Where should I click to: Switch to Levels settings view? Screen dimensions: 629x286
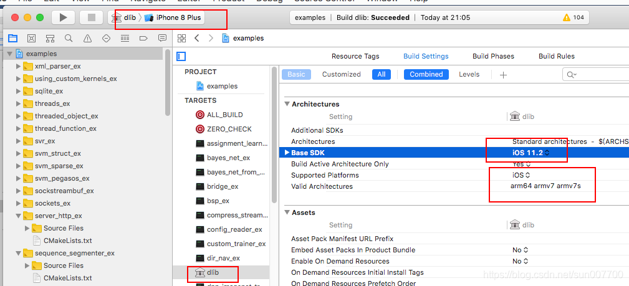tap(469, 74)
